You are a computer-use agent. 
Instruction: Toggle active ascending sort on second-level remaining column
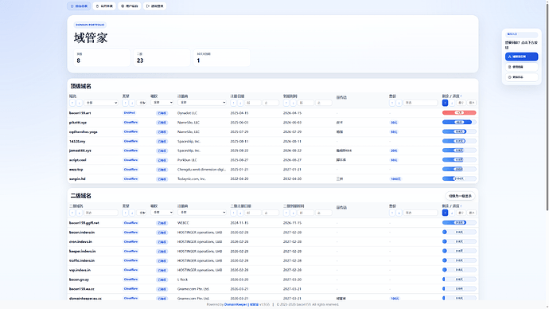pyautogui.click(x=445, y=213)
